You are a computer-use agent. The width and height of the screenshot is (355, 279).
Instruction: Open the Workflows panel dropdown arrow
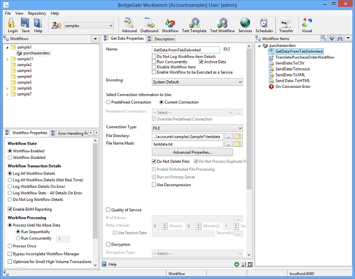tap(96, 39)
